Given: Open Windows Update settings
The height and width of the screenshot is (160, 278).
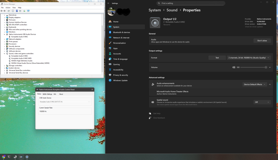Looking at the screenshot, I should pos(126,80).
